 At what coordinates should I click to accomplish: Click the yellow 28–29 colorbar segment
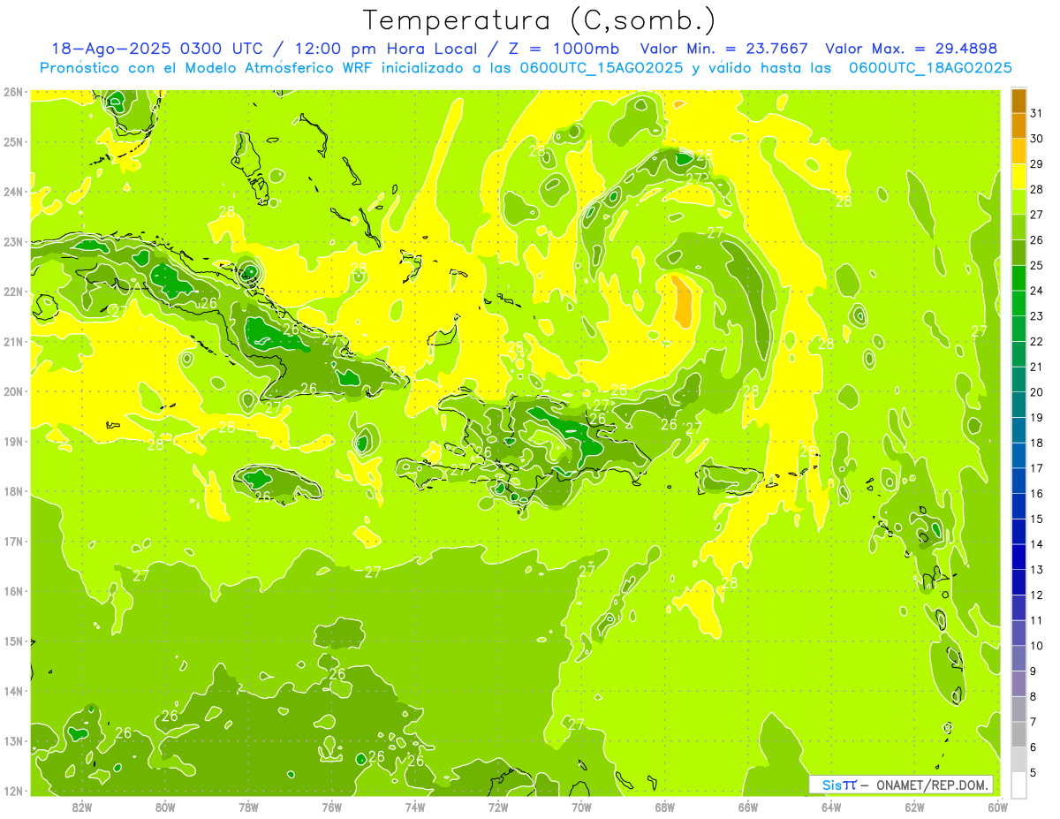point(1018,177)
